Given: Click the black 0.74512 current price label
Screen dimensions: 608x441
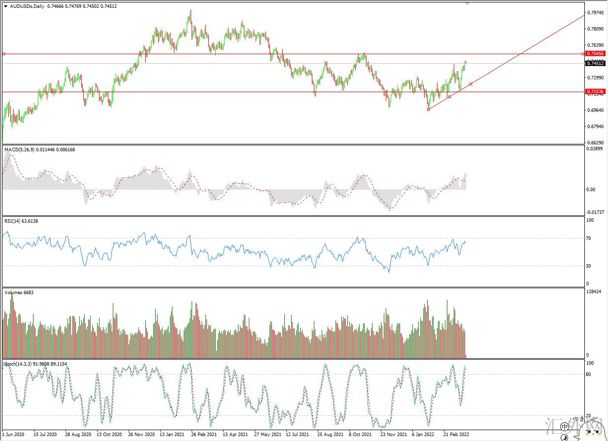Looking at the screenshot, I should [595, 63].
